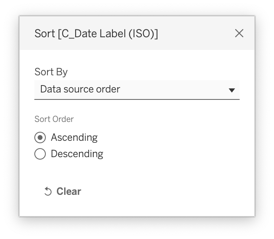
Task: Click the underline beneath the Sort By field
Action: pos(137,99)
